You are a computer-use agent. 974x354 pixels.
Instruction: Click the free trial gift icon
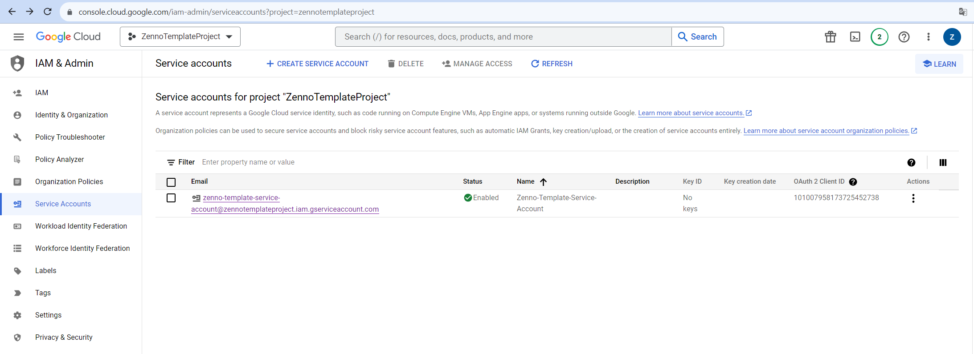pyautogui.click(x=831, y=37)
